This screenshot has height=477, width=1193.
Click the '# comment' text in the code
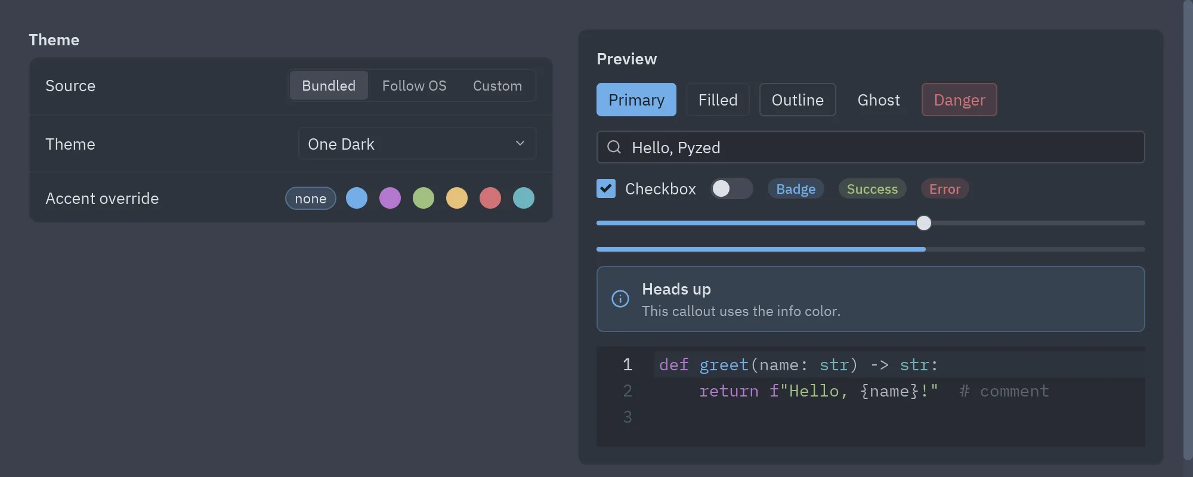(1004, 391)
